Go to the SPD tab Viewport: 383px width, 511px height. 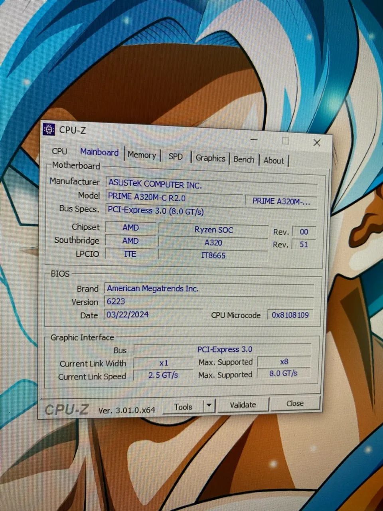tap(176, 156)
